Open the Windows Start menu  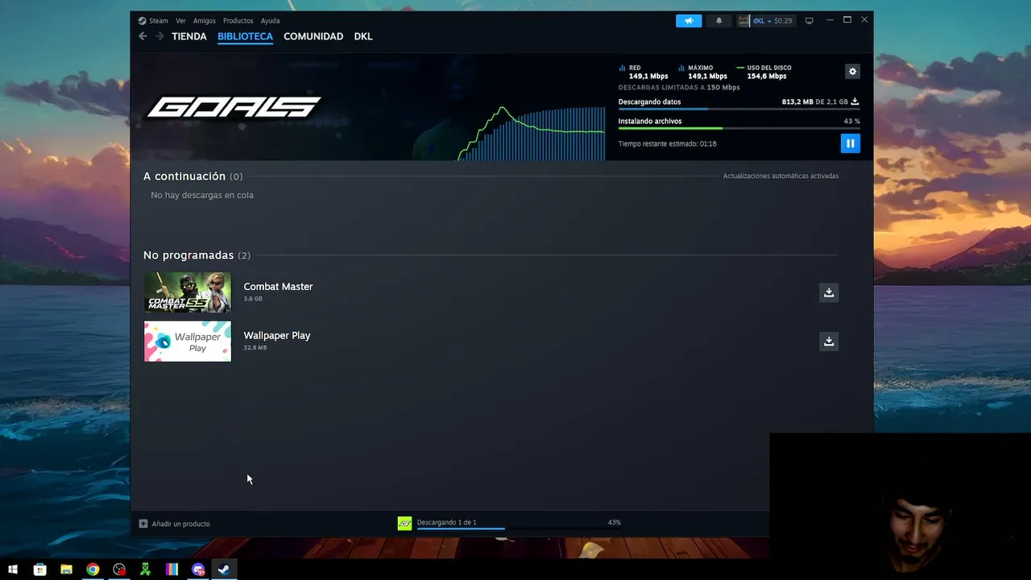pos(13,570)
